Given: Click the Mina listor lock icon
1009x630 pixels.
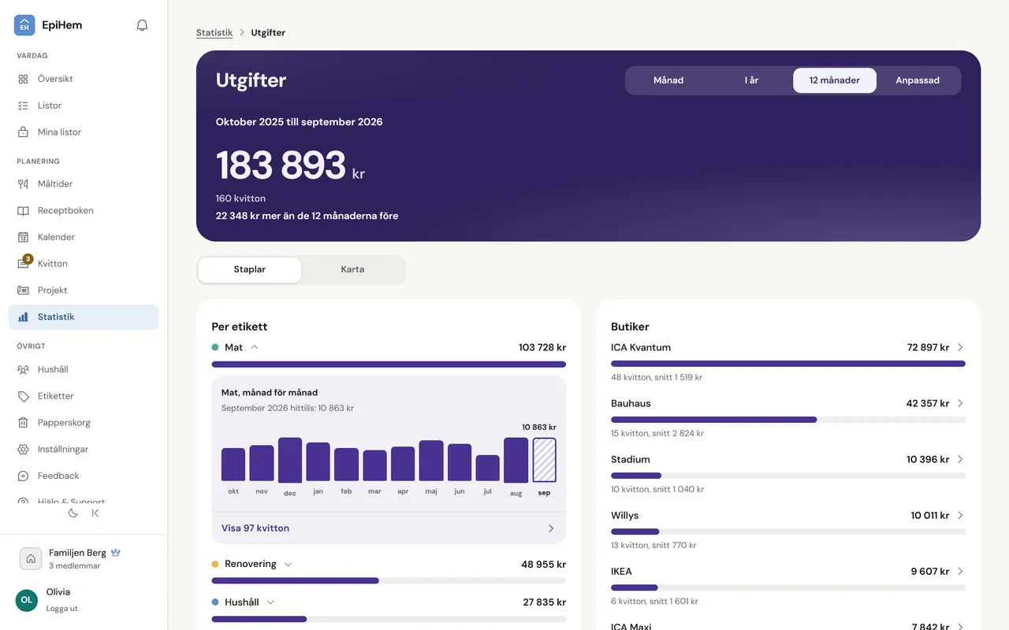Looking at the screenshot, I should (x=24, y=132).
